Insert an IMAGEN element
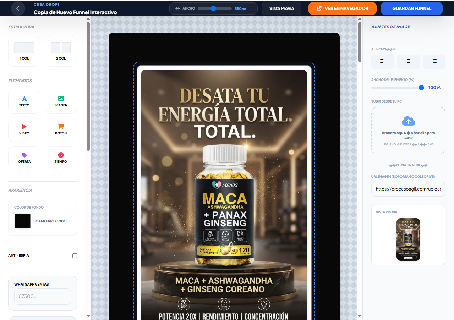Screen dimensions: 454x320 click(61, 101)
